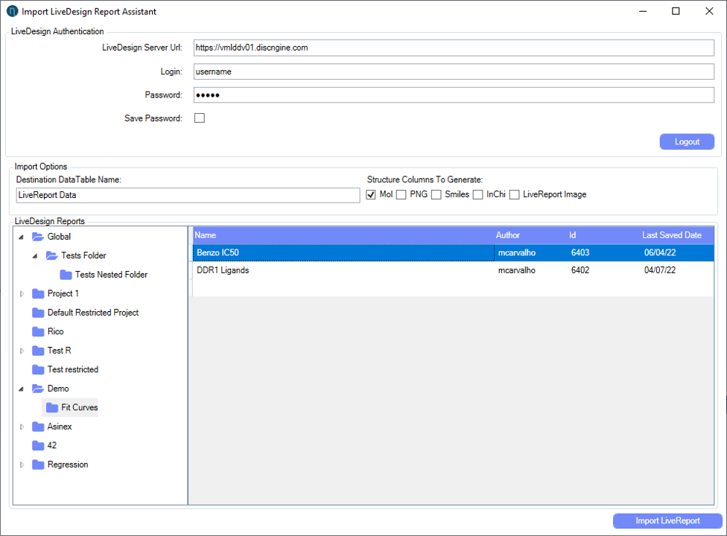This screenshot has width=727, height=536.
Task: Select the Tests Nested Folder label
Action: [x=111, y=275]
